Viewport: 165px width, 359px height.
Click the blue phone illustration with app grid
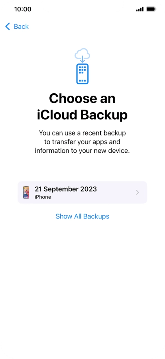[82, 74]
